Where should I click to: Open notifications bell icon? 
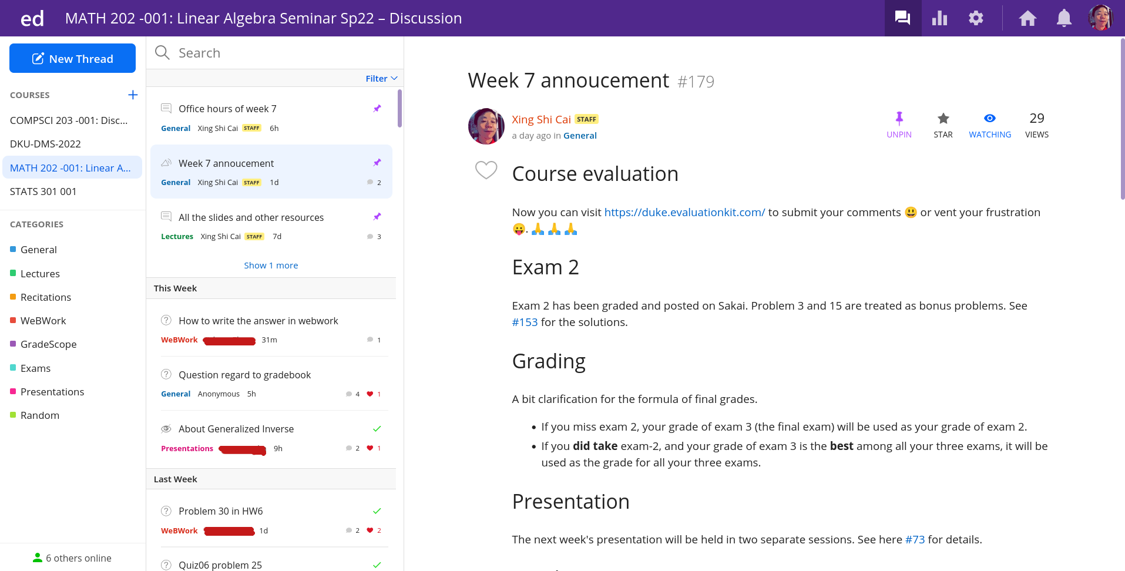click(x=1064, y=18)
